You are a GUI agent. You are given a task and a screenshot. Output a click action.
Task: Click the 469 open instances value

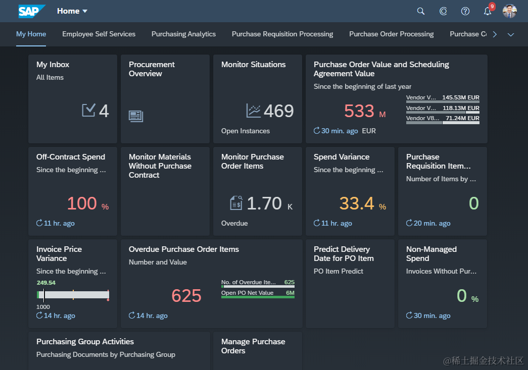click(278, 111)
